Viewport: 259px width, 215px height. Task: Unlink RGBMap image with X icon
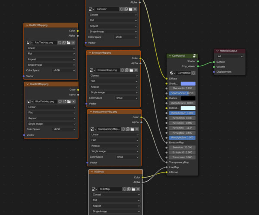pos(138,189)
